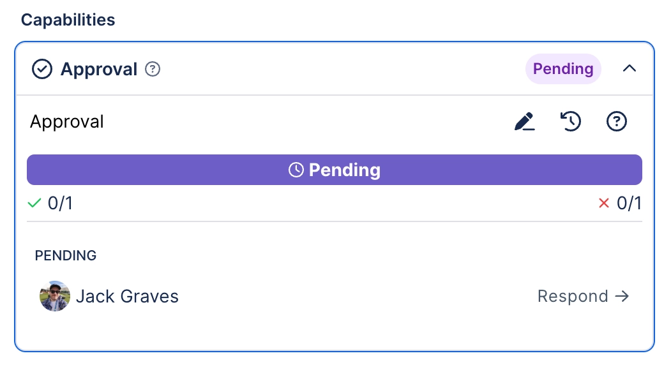
Task: Click the edit pencil icon
Action: point(524,121)
